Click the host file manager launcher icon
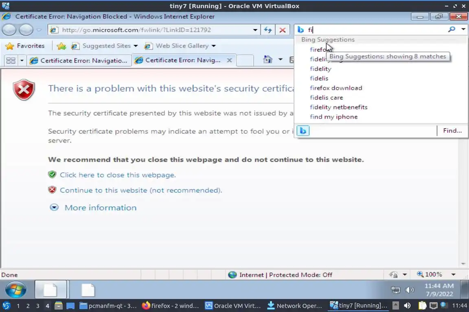Screen dimensions: 469x312 pyautogui.click(x=59, y=305)
